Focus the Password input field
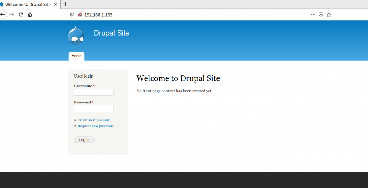Viewport: 368px width, 188px height. click(94, 109)
